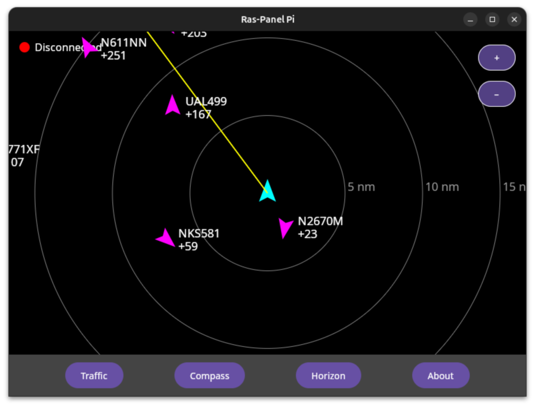535x407 pixels.
Task: Click the N611NN +251 label
Action: pos(113,55)
